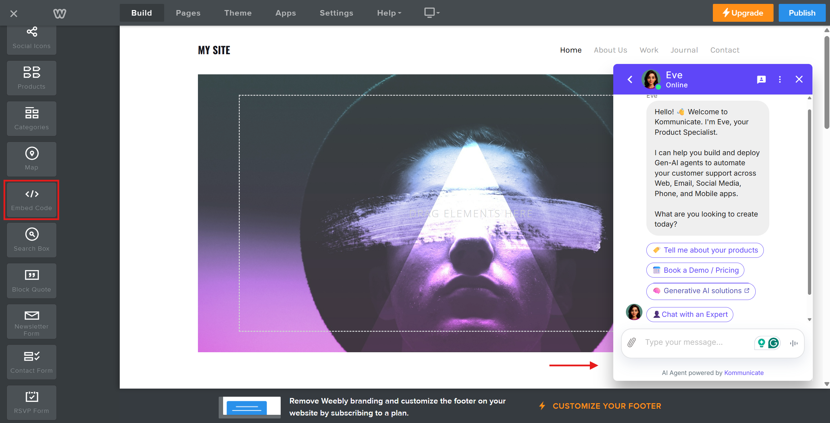Click the page vertical scrollbar
This screenshot has height=423, width=830.
(x=827, y=82)
